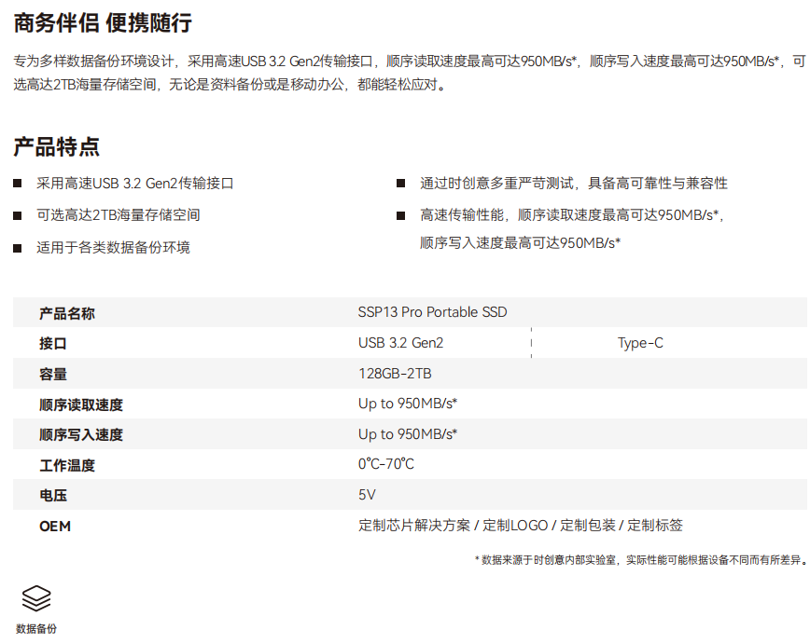Image resolution: width=810 pixels, height=644 pixels.
Task: Click the 产品特点 section heading
Action: 54,145
